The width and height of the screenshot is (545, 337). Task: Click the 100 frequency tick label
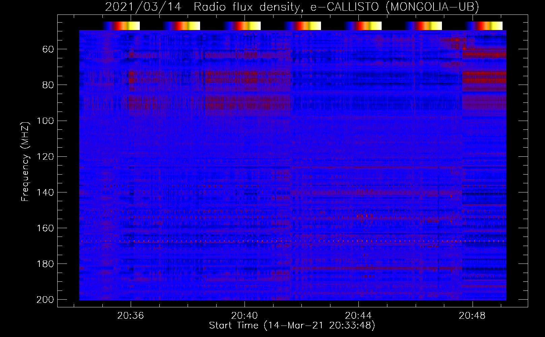click(x=45, y=121)
